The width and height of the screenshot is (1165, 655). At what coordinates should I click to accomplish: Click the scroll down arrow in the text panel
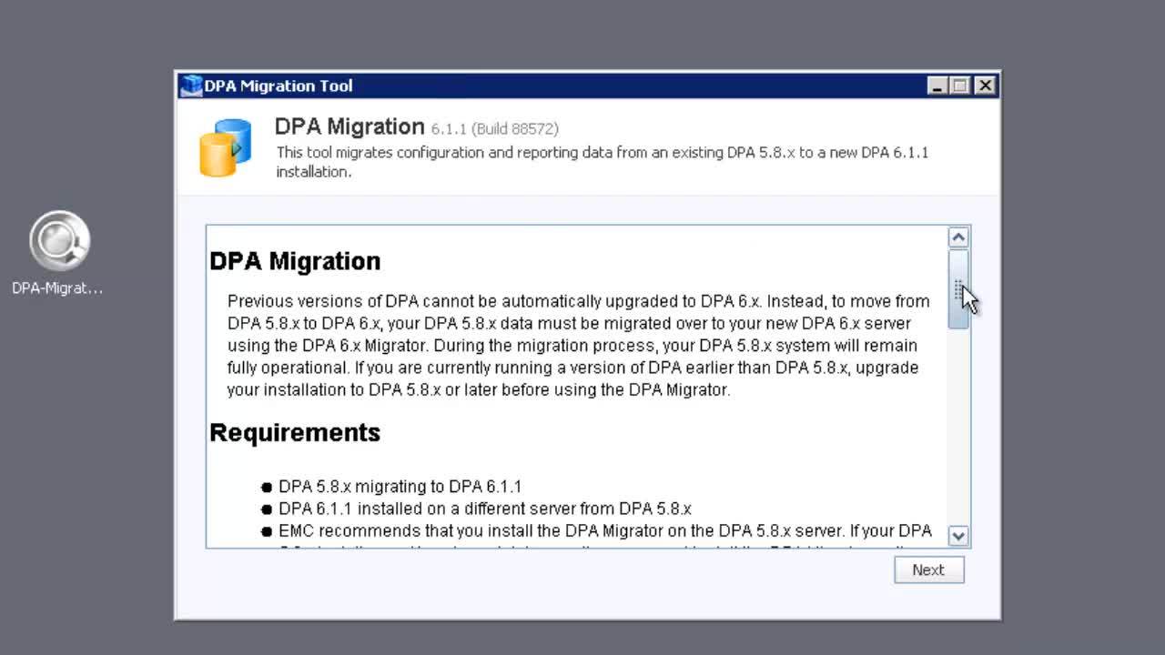tap(957, 536)
